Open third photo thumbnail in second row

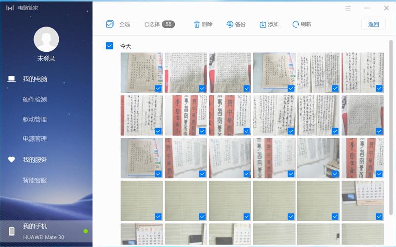click(230, 116)
